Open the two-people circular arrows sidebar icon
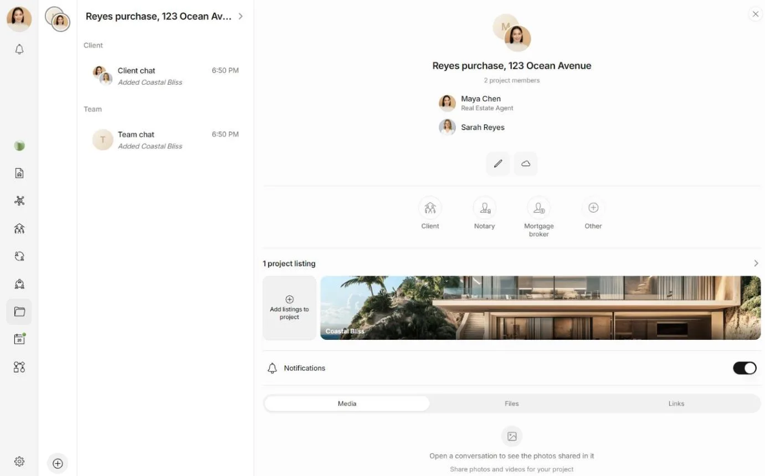The width and height of the screenshot is (765, 476). click(x=19, y=256)
